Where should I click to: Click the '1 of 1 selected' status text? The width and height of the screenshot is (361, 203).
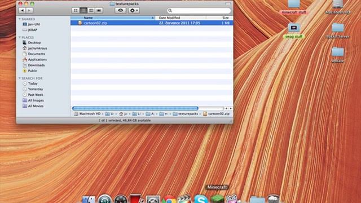pyautogui.click(x=125, y=120)
